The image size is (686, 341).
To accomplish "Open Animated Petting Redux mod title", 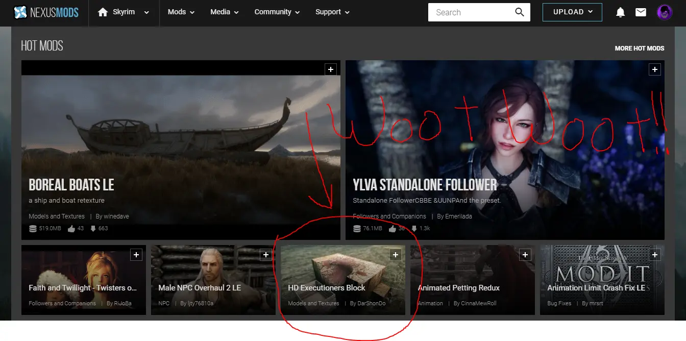I will point(459,288).
